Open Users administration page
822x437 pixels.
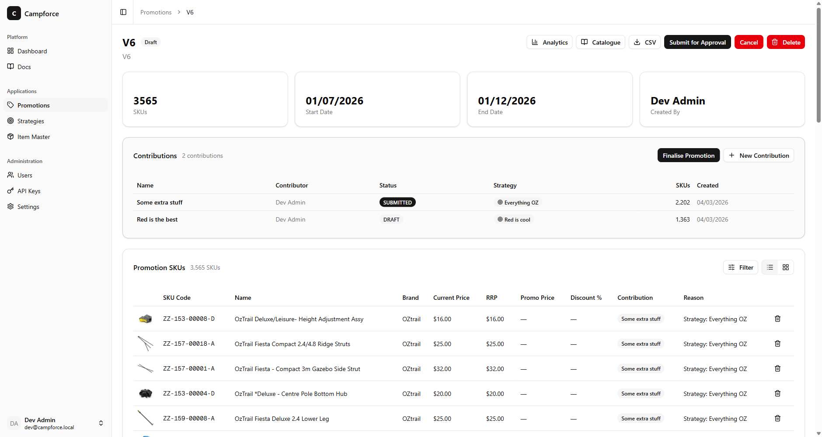pos(56,175)
